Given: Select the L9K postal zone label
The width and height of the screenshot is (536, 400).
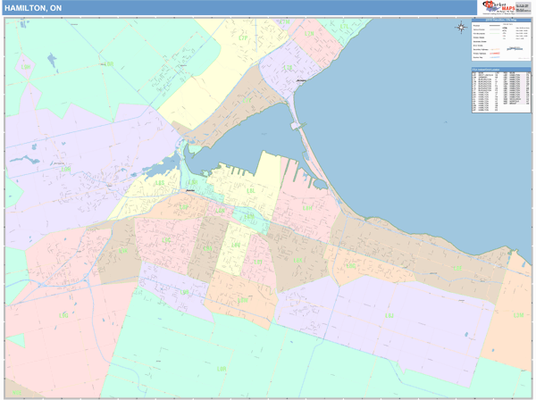Looking at the screenshot, I should point(122,251).
